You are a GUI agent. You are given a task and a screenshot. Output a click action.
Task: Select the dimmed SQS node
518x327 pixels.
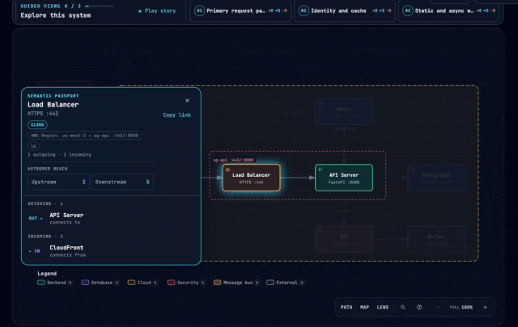tap(344, 239)
